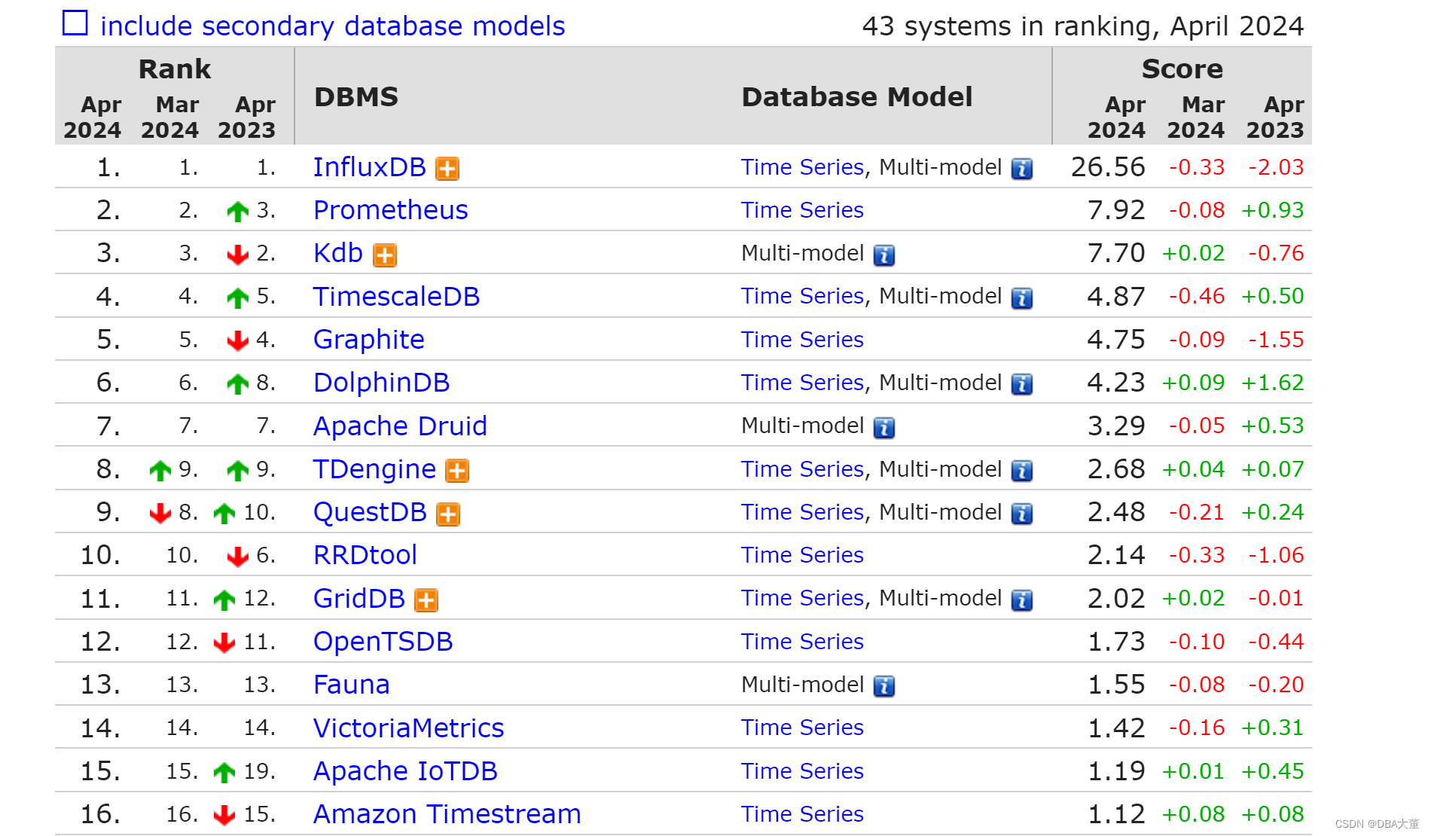Click the Graphite yearly change -1.55

coord(1276,340)
